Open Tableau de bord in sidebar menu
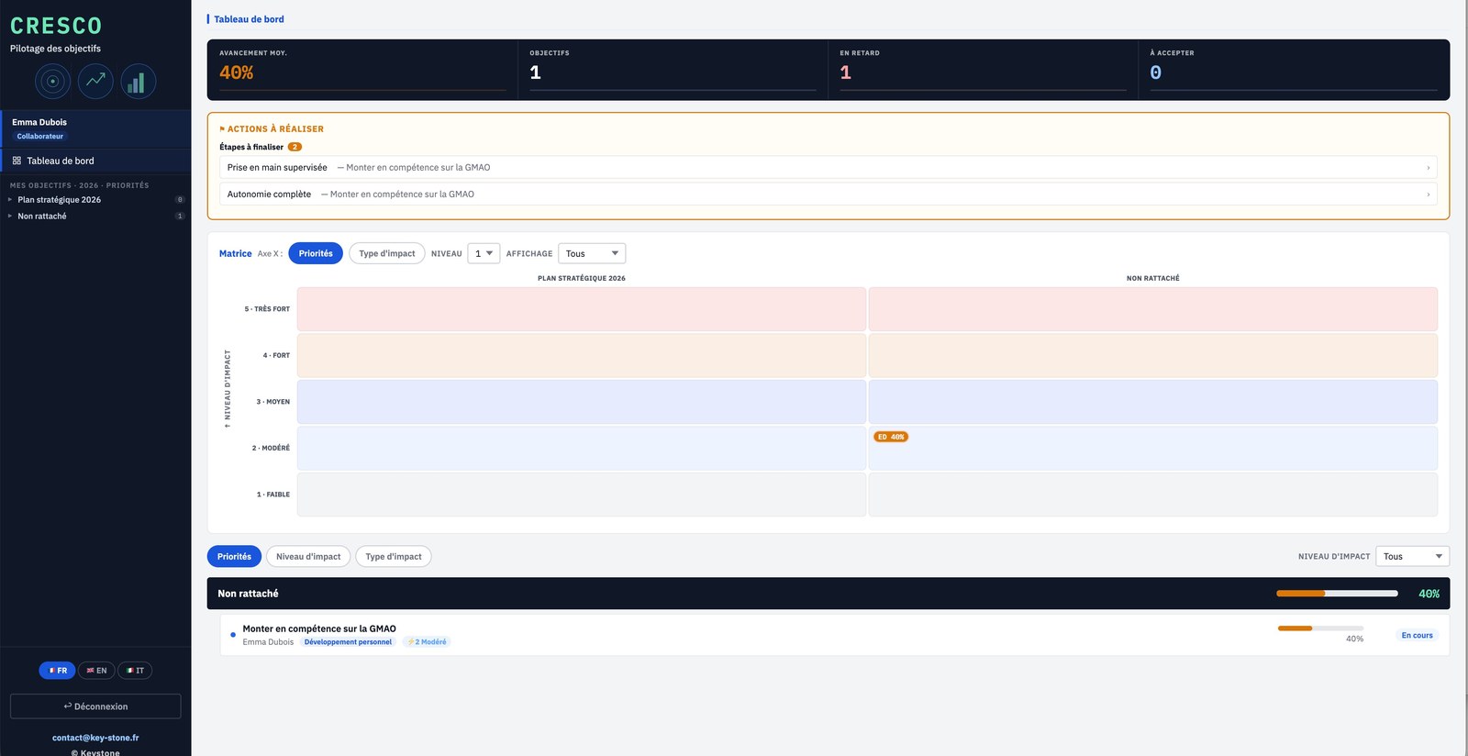The image size is (1468, 756). [95, 161]
